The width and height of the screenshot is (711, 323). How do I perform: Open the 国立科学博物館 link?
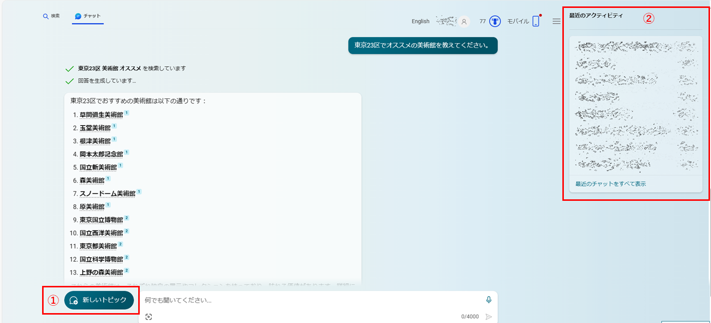(x=101, y=259)
